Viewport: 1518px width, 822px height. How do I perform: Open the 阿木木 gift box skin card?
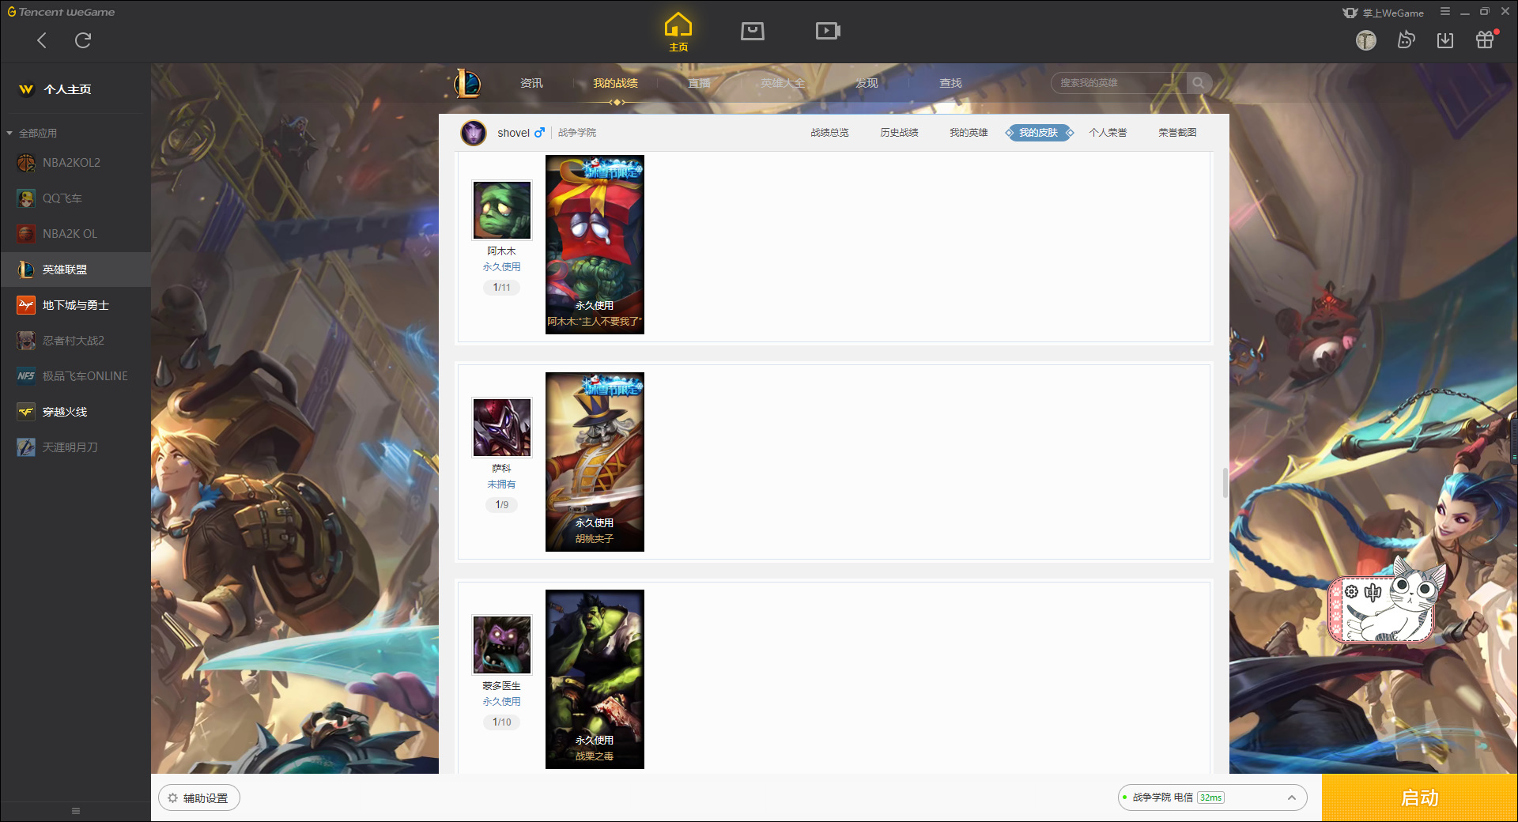[x=595, y=244]
